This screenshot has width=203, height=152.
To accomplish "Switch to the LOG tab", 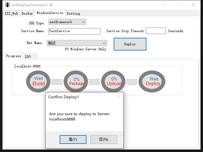I will point(30,56).
